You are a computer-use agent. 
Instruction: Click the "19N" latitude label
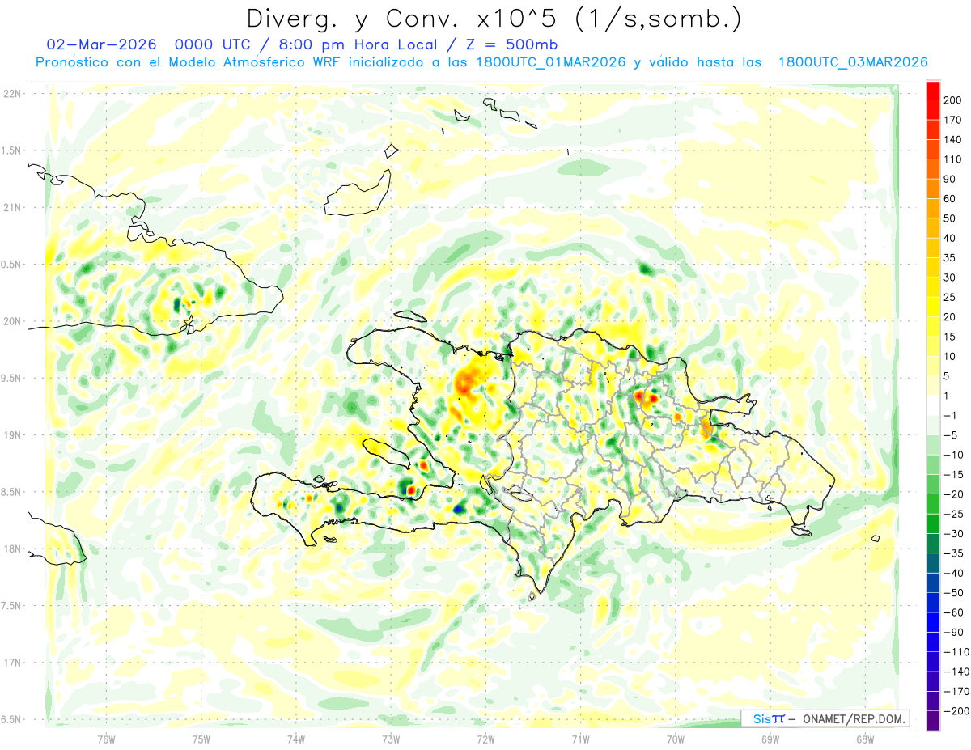click(11, 435)
